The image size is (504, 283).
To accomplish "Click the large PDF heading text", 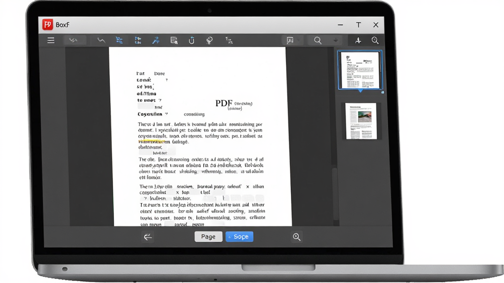I will [x=224, y=103].
